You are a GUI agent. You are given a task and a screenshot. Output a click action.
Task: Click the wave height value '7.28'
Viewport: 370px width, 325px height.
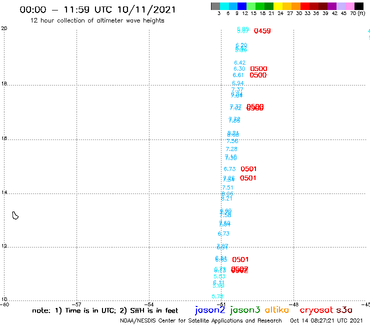click(x=231, y=149)
